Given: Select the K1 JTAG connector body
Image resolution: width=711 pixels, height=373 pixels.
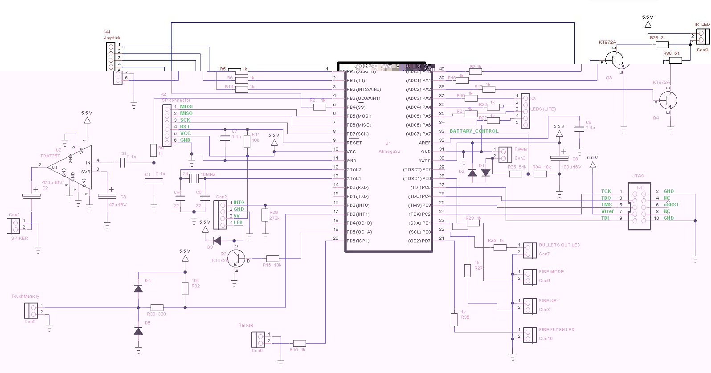Looking at the screenshot, I should (639, 207).
